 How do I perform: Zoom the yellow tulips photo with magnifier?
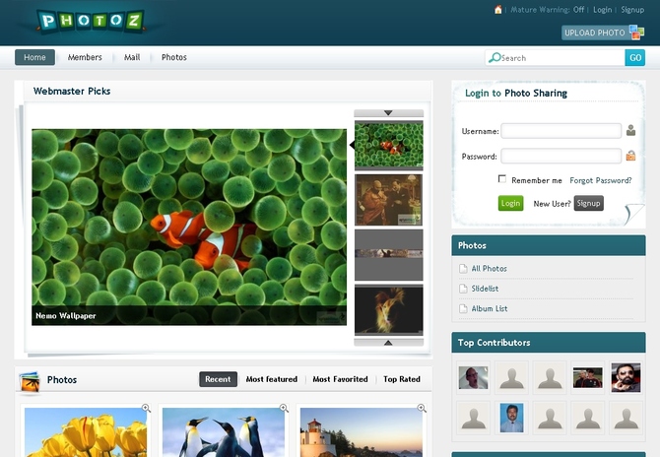146,408
